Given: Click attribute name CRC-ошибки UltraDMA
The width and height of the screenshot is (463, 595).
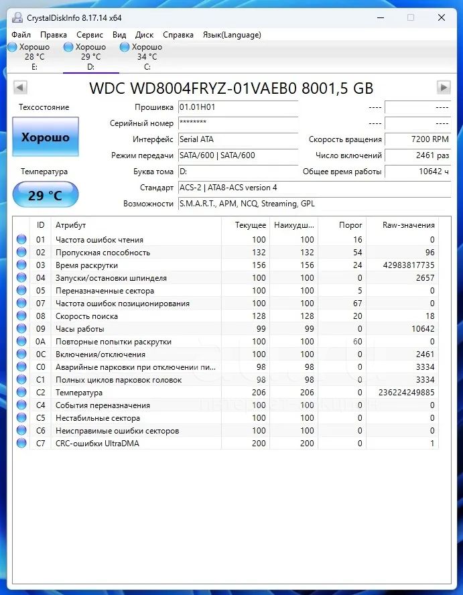Looking at the screenshot, I should pos(97,443).
